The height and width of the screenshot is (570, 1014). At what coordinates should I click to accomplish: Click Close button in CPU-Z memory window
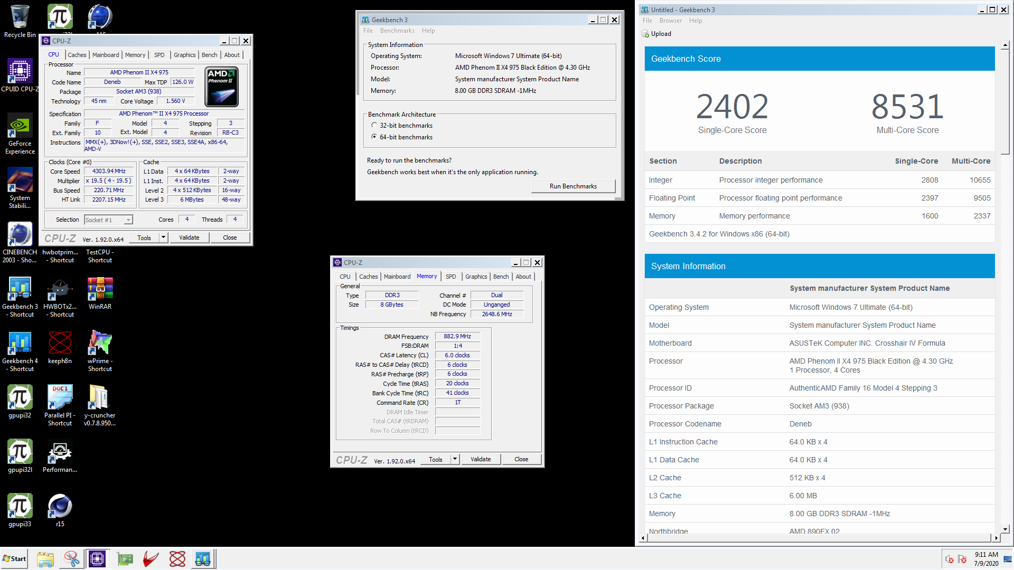click(521, 459)
